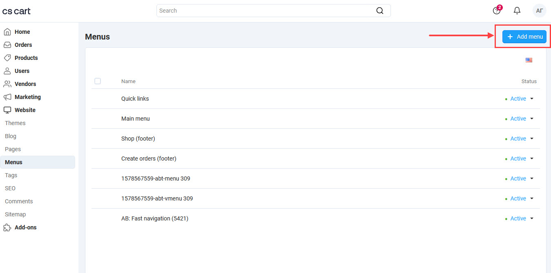Viewport: 551px width, 273px height.
Task: Click the plus icon in Add menu button
Action: [510, 37]
